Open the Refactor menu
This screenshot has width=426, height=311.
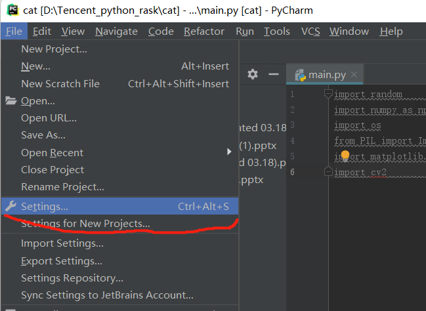[x=204, y=31]
